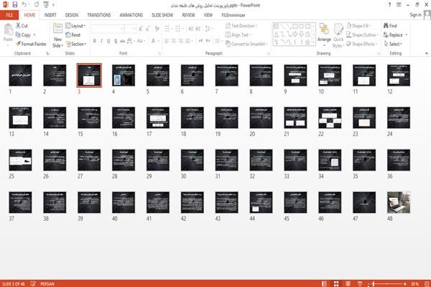This screenshot has width=431, height=287.
Task: Click the Clear Formatting icon
Action: click(157, 28)
